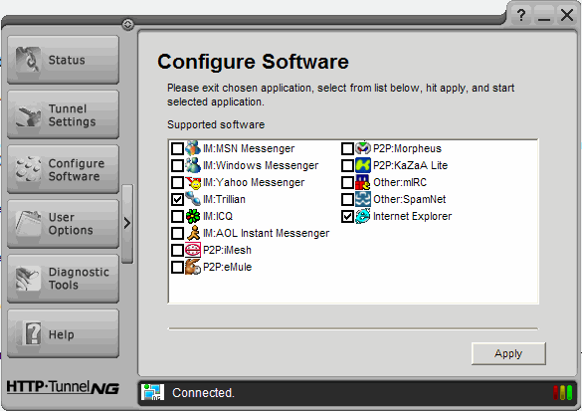Check the IM:Windows Messenger box
Image resolution: width=582 pixels, height=411 pixels.
pos(177,165)
